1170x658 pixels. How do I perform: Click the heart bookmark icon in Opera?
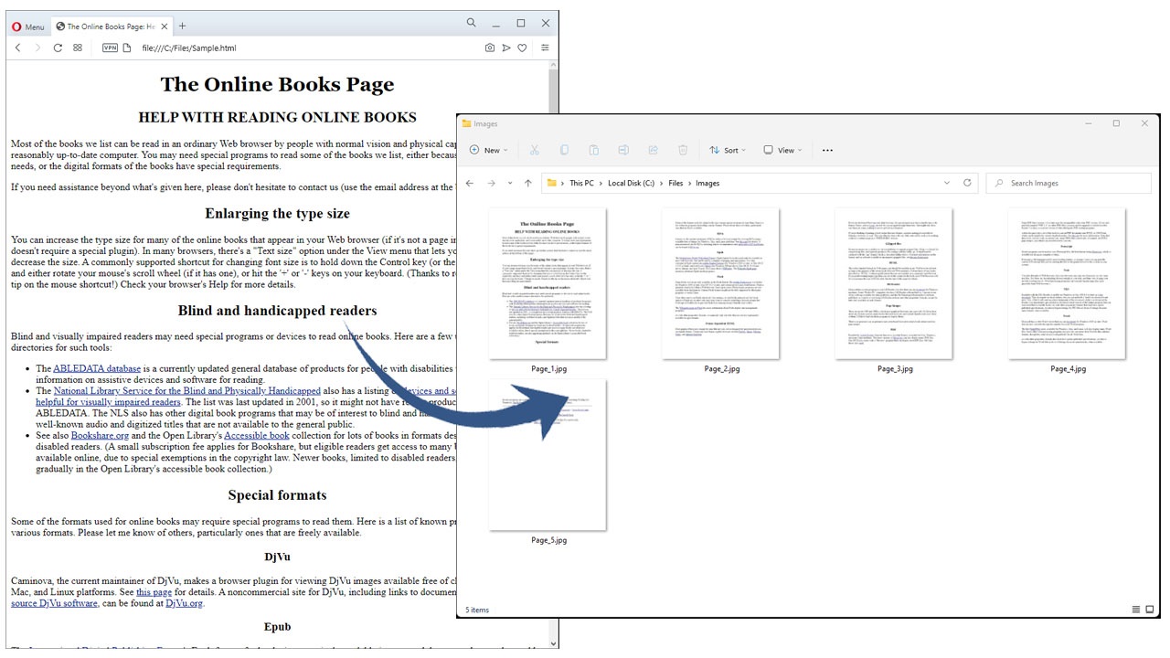click(522, 48)
